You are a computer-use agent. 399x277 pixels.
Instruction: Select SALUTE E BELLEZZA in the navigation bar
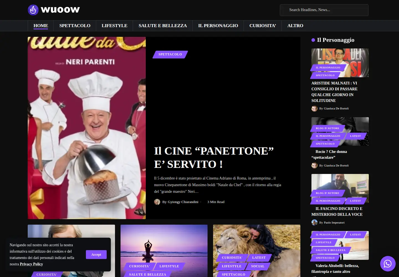163,26
